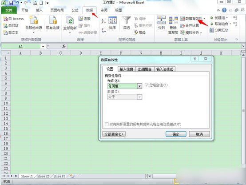Switch to Insert (插入) ribbon tab
Viewport: 246px width, 185px height.
click(x=39, y=10)
